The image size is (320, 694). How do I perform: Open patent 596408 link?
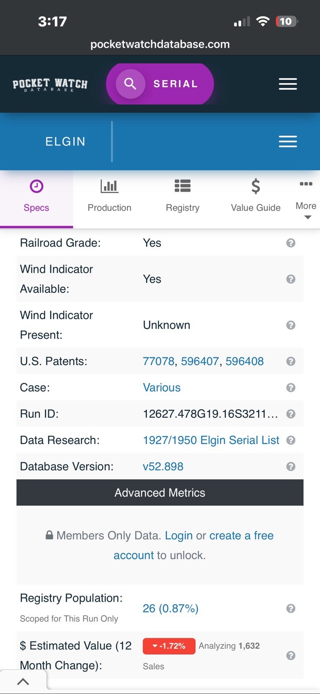pyautogui.click(x=245, y=361)
